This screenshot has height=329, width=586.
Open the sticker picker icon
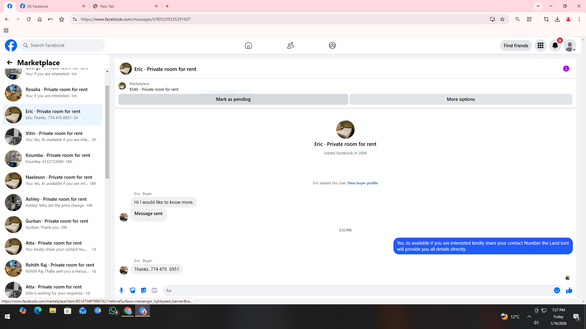143,290
